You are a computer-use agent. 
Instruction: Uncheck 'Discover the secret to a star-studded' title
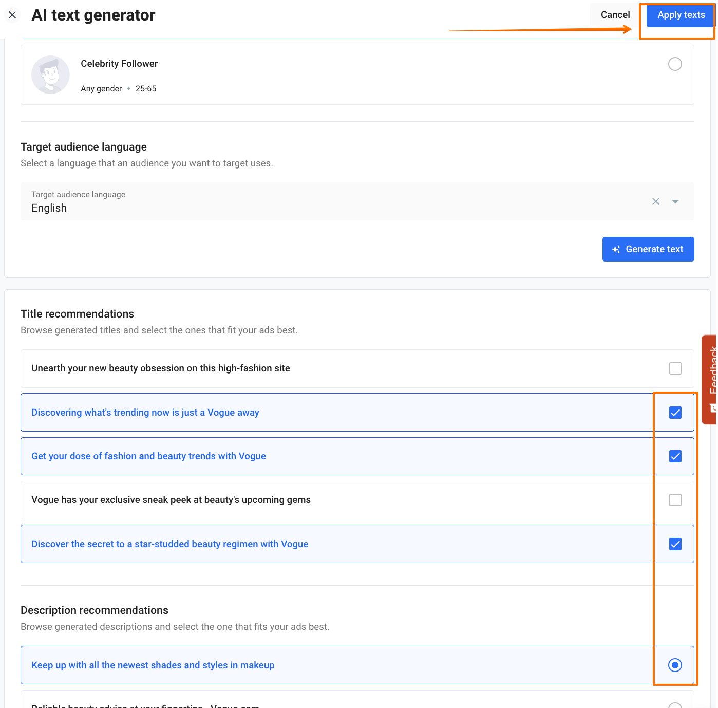pos(675,544)
